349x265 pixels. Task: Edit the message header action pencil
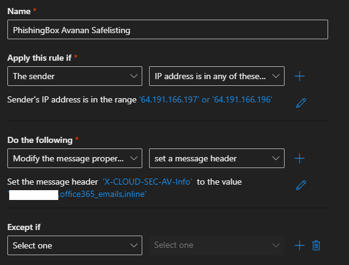point(301,185)
